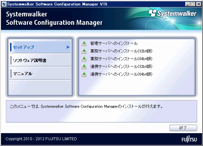The height and width of the screenshot is (146, 203).
Task: Click install icon beside 業務サーバへのインストール(32bit版)
Action: tap(84, 51)
